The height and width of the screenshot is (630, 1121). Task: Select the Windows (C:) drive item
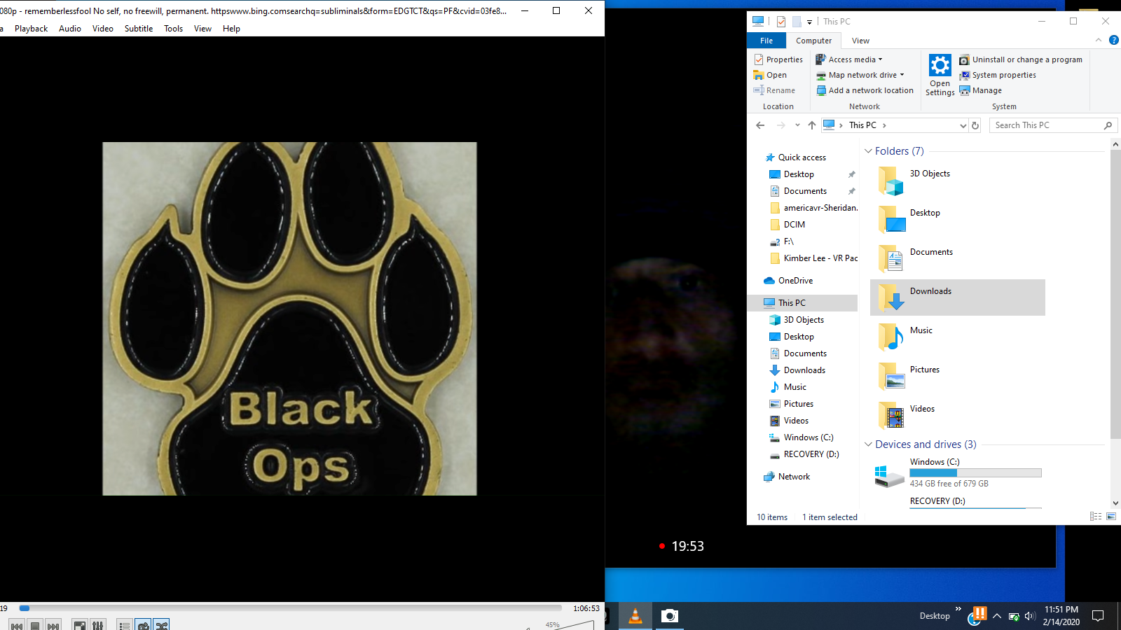point(957,473)
